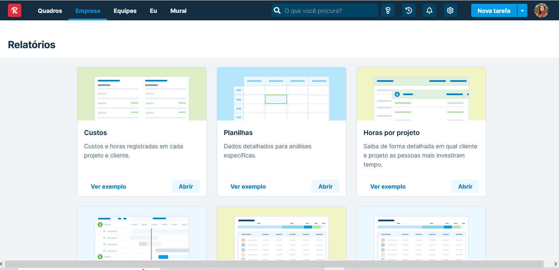Select the Empresa menu tab
This screenshot has width=559, height=270.
[x=88, y=11]
